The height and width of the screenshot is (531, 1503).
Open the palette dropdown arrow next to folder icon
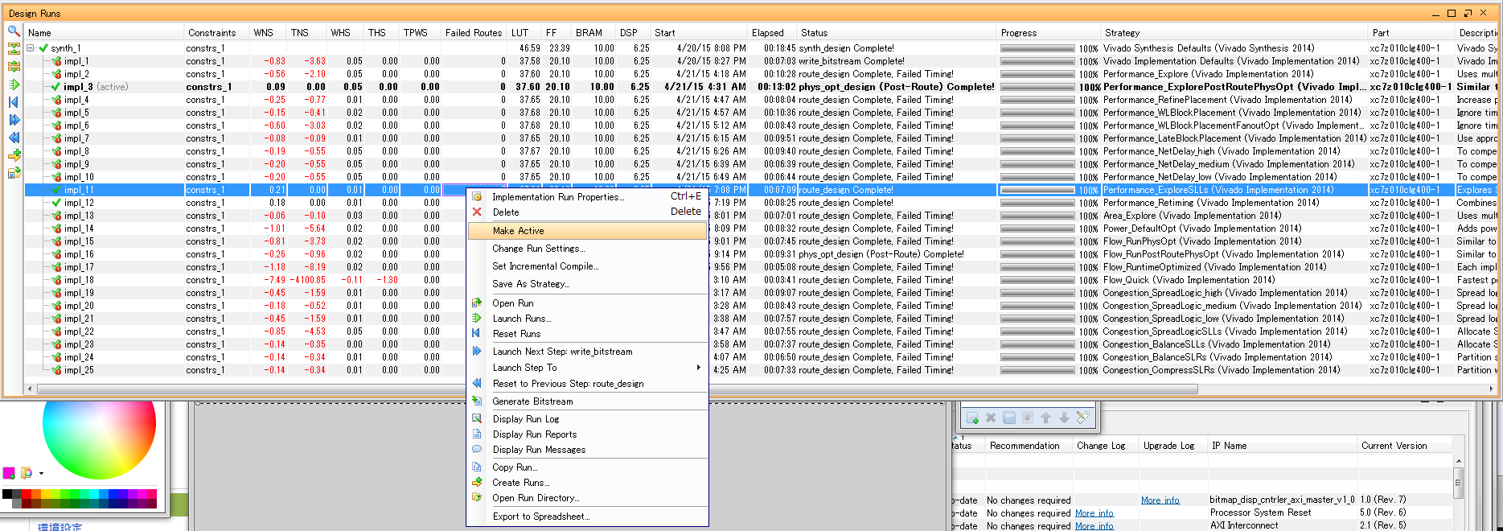(x=41, y=474)
